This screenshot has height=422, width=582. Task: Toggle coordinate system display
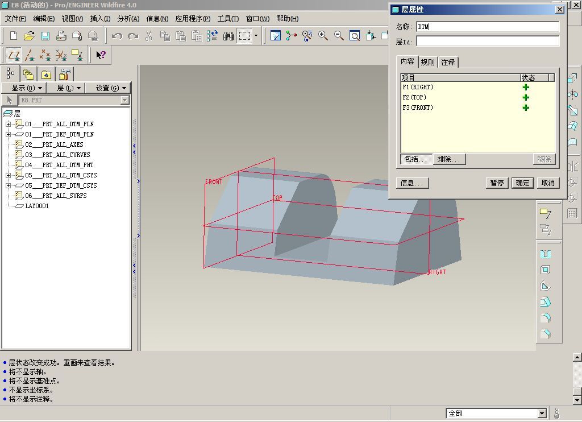click(61, 55)
